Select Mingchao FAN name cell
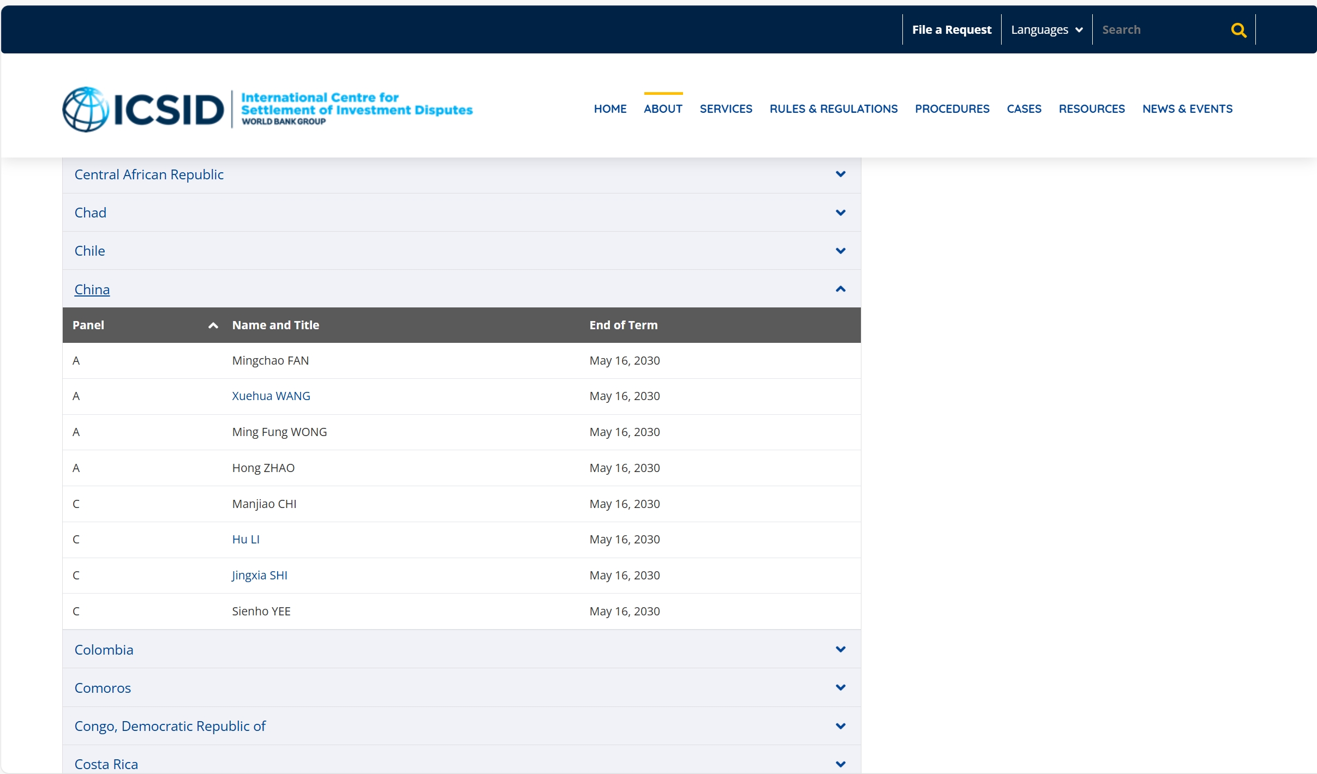 point(270,361)
